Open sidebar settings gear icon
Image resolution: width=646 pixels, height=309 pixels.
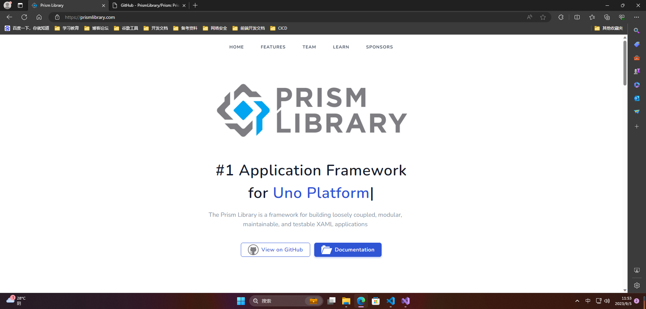point(637,285)
